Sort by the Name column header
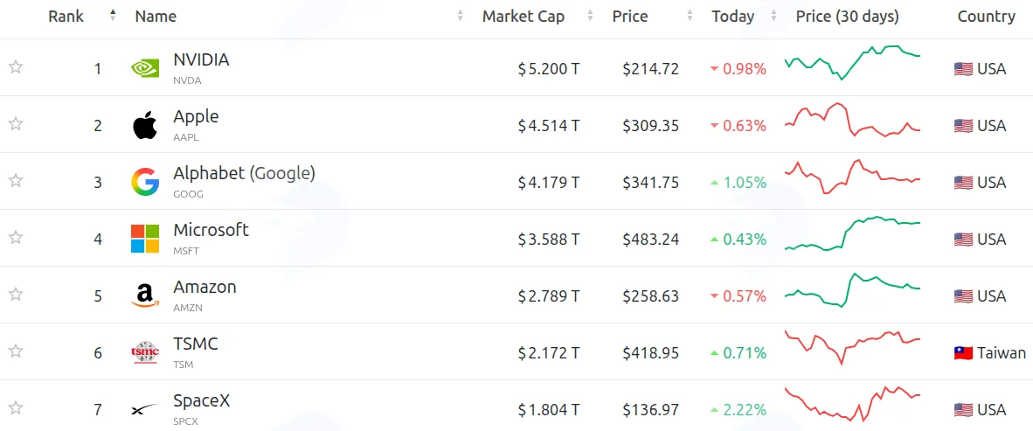1033x431 pixels. (x=156, y=17)
